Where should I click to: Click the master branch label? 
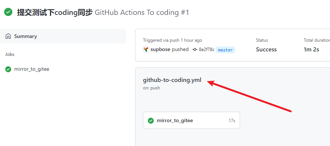225,50
